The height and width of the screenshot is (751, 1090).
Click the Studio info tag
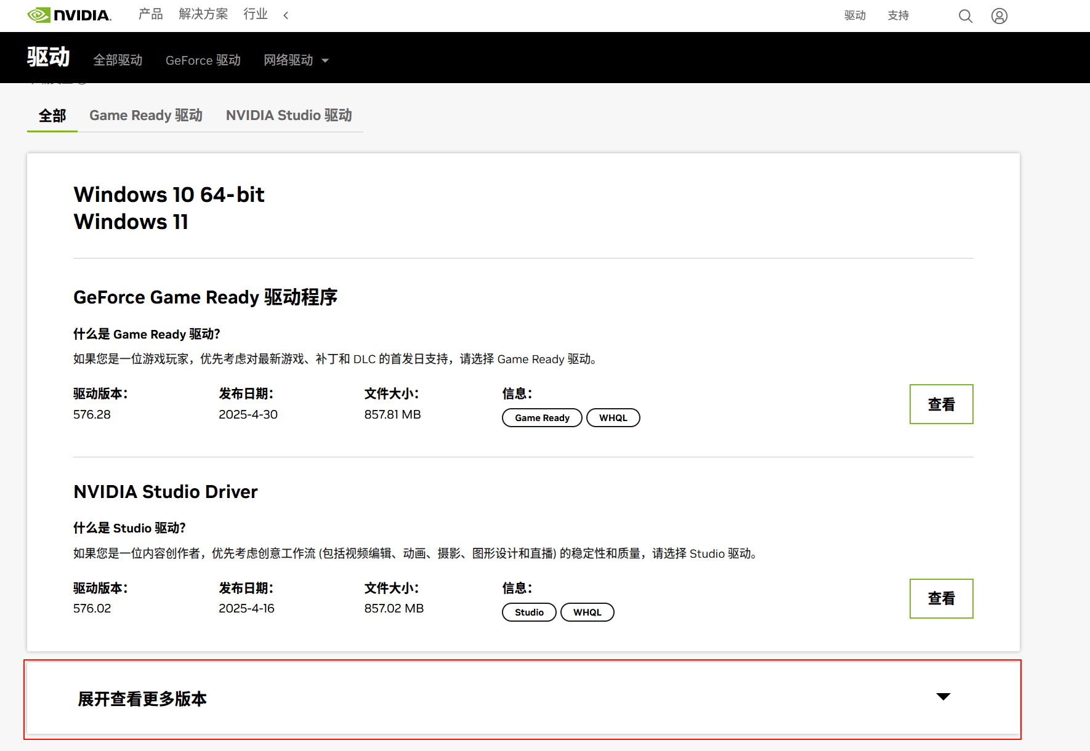529,612
